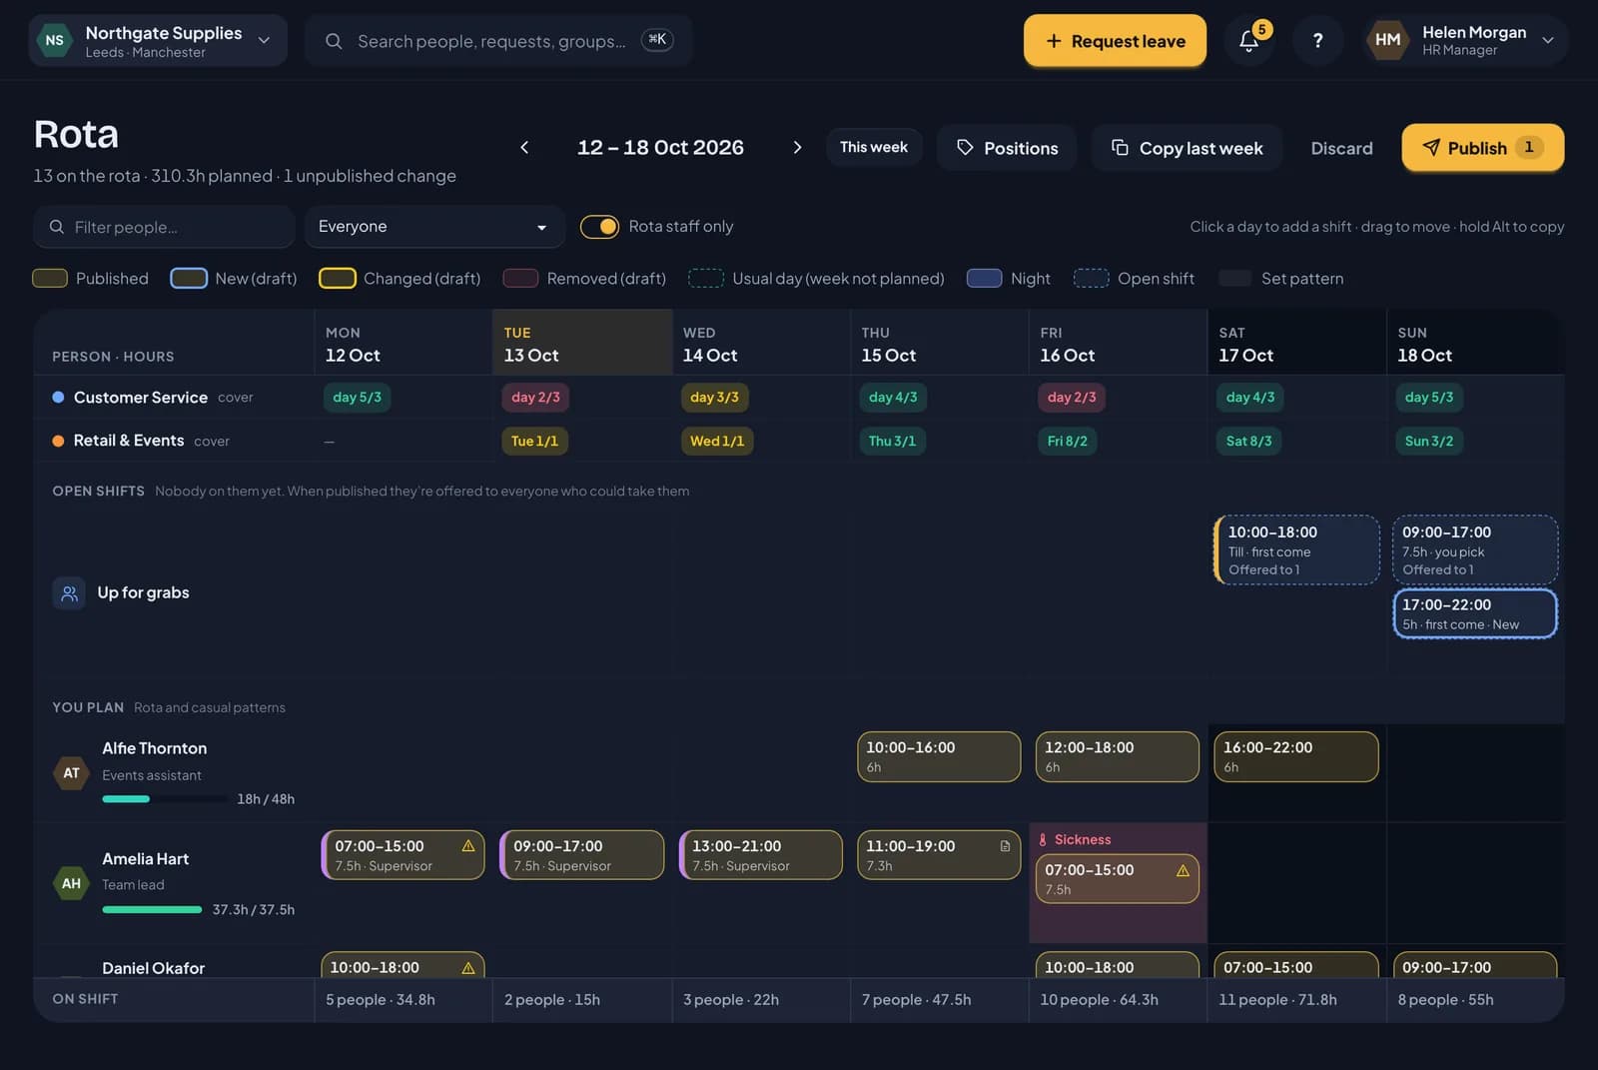The image size is (1598, 1070).
Task: Click Alfie Thornton's AT avatar
Action: (72, 772)
